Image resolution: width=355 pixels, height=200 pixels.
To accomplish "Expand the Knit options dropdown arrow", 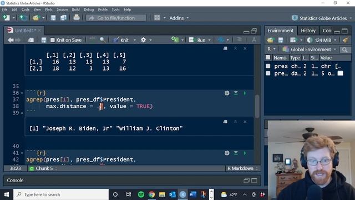I will coord(135,40).
